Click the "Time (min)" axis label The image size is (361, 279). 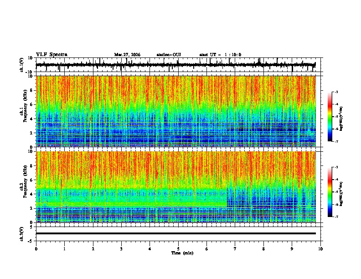(182, 253)
